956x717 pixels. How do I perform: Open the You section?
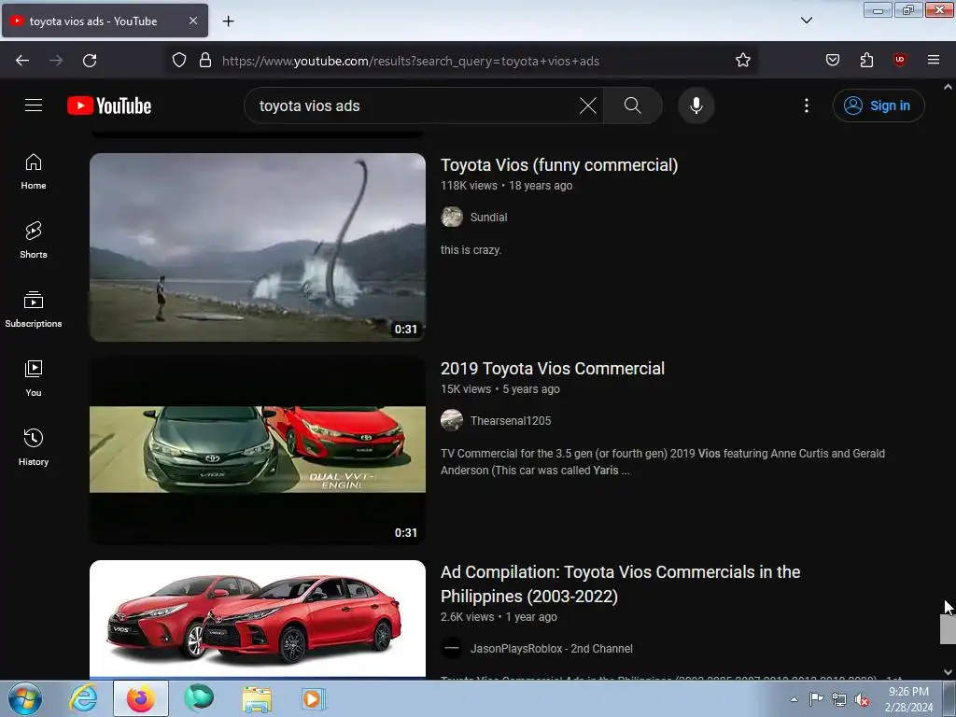tap(34, 378)
